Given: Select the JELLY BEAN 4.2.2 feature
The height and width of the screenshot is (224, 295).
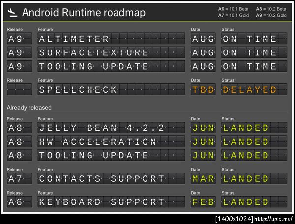Looking at the screenshot, I should 111,128.
